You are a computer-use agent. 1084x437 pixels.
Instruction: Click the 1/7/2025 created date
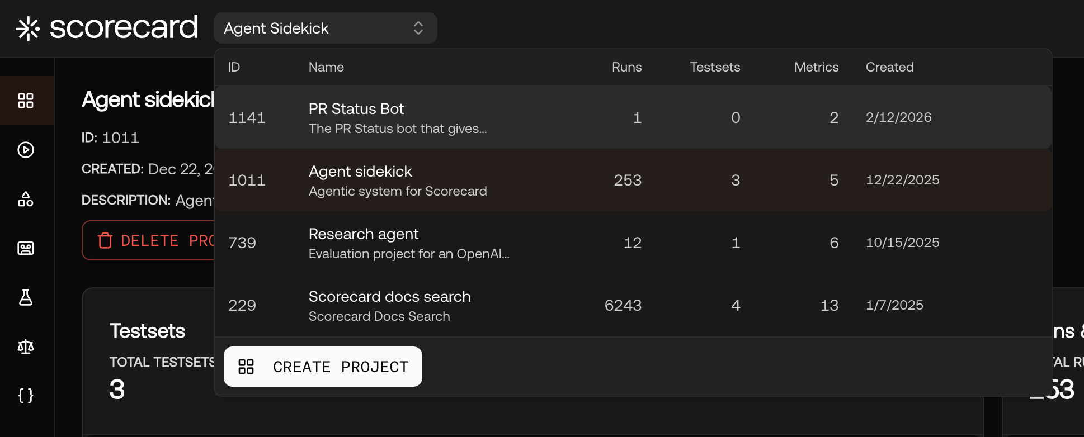click(894, 305)
